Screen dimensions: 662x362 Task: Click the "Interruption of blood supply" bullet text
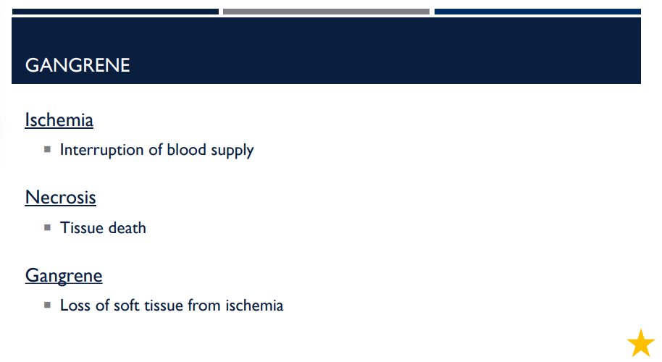click(x=156, y=150)
